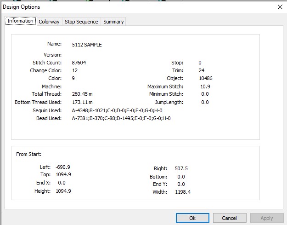The width and height of the screenshot is (287, 225).
Task: Select the Summary tab
Action: (113, 22)
